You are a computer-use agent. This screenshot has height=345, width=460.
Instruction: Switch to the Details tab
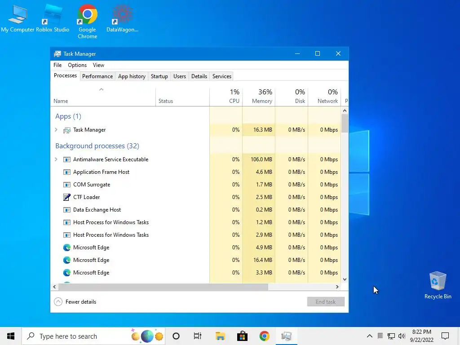[x=199, y=76]
